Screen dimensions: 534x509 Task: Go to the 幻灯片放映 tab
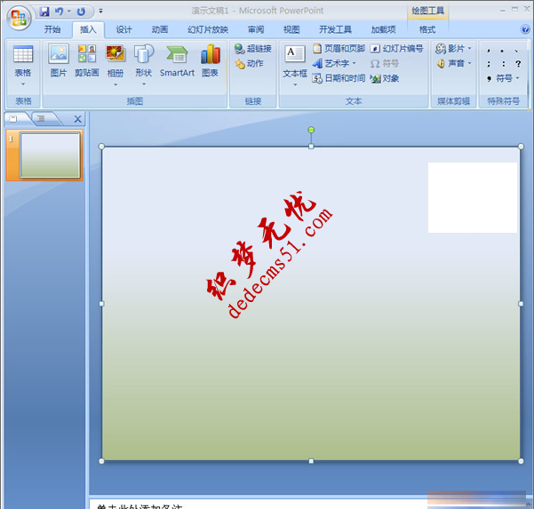pos(207,29)
